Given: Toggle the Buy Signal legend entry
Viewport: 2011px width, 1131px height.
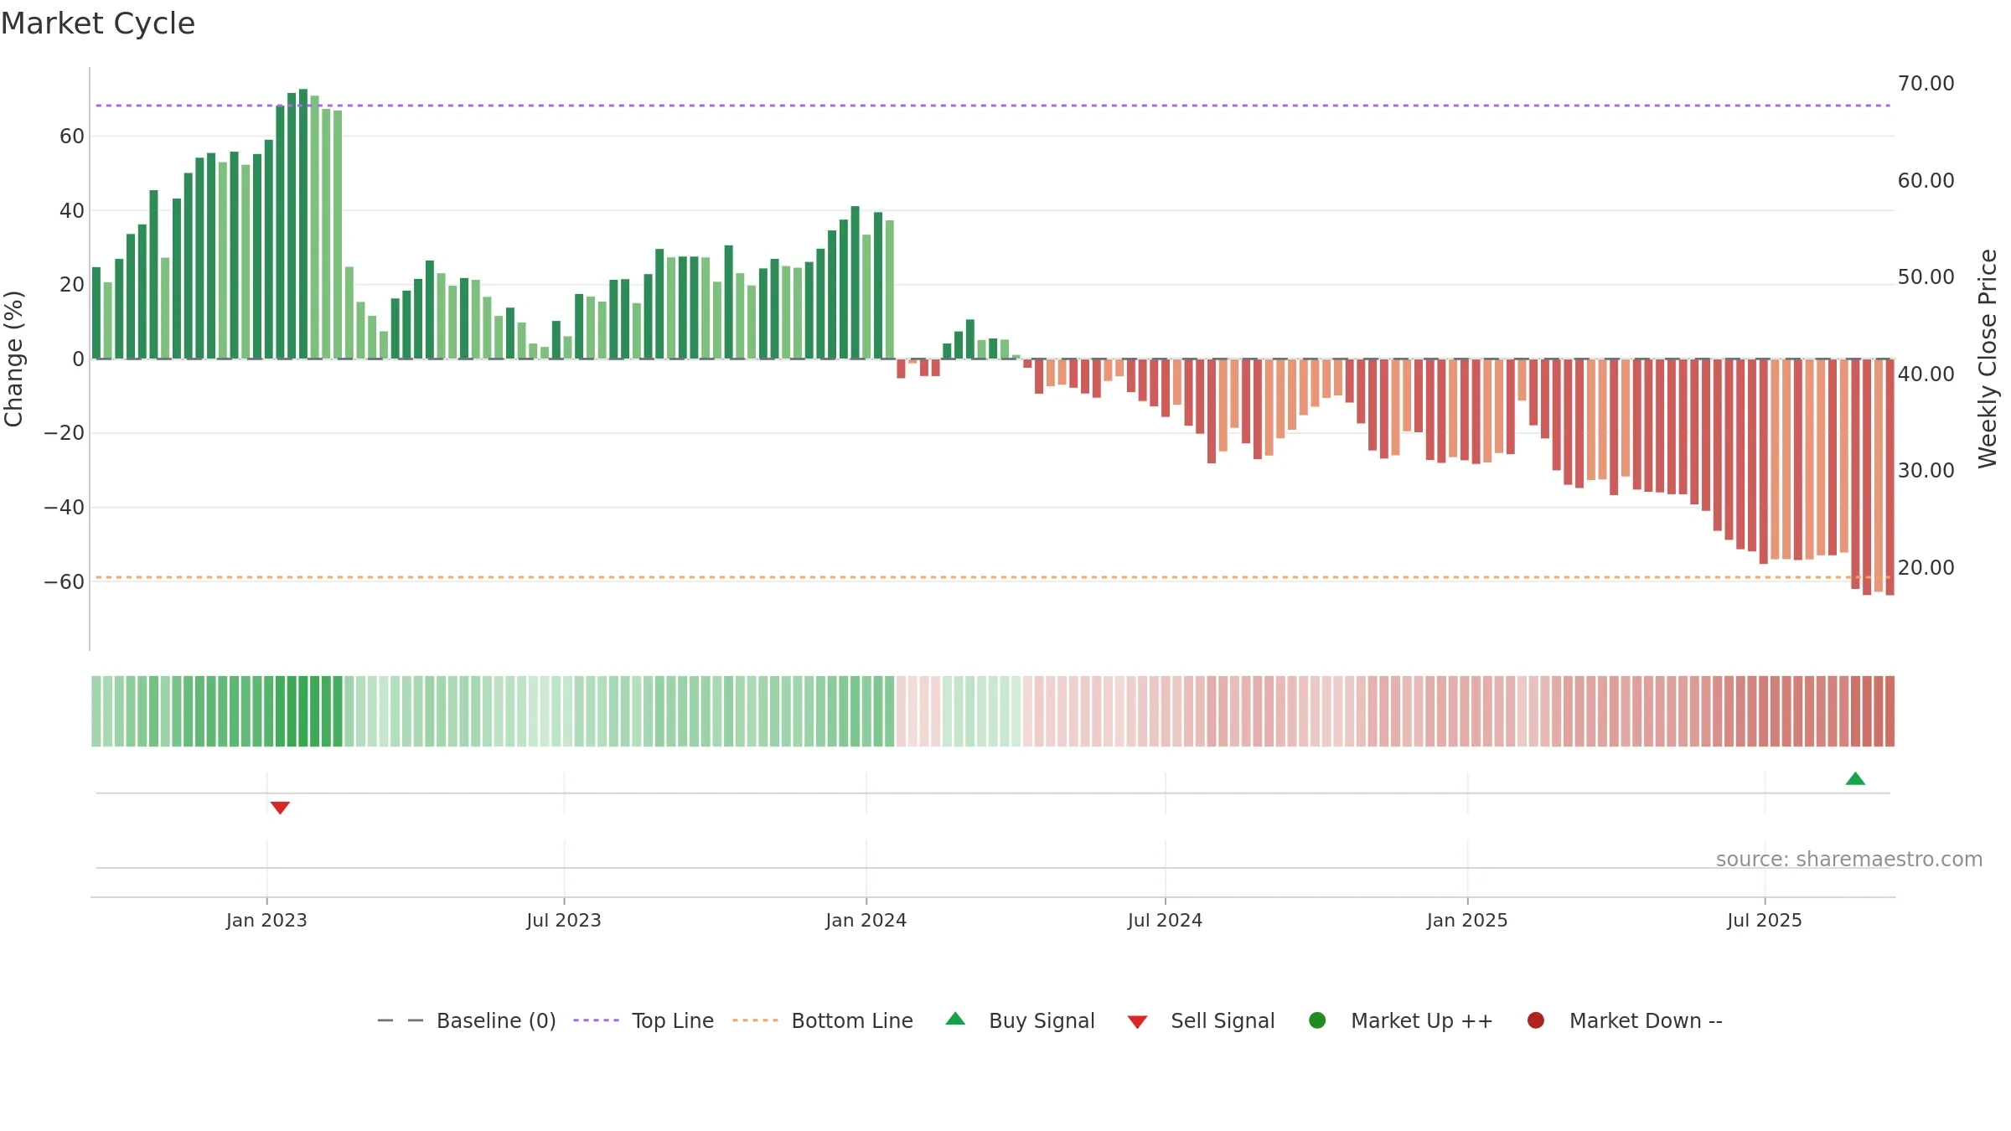Looking at the screenshot, I should (x=1020, y=1020).
